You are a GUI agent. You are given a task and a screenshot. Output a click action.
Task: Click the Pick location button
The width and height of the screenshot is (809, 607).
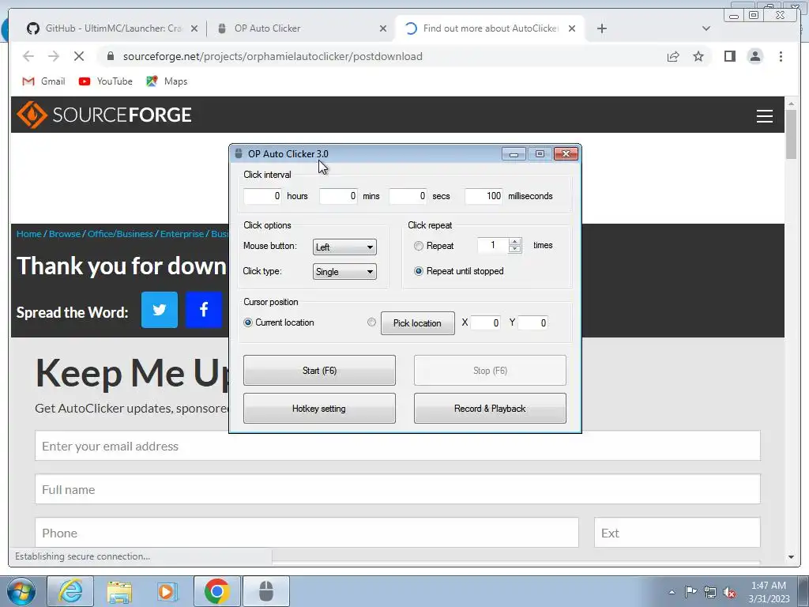point(417,323)
